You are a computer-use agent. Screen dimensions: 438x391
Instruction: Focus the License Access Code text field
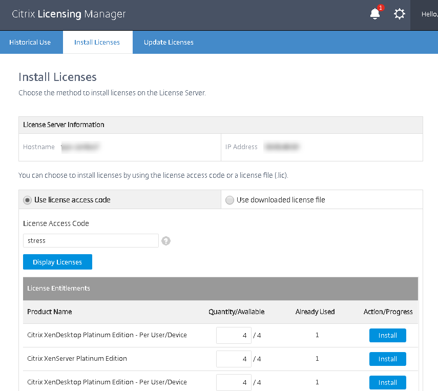coord(91,240)
